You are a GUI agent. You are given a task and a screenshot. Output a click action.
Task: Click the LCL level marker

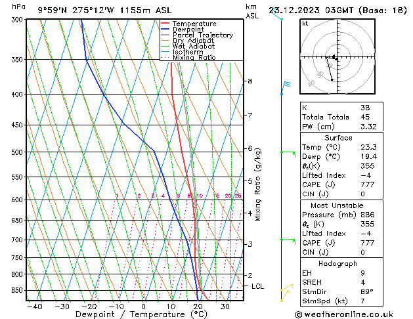point(258,286)
